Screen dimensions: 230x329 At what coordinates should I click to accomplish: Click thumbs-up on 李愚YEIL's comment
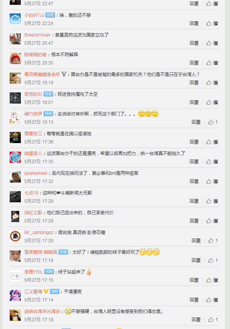(212, 280)
